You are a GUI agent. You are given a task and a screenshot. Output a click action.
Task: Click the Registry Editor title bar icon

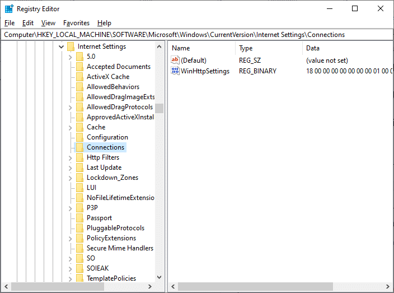(9, 8)
